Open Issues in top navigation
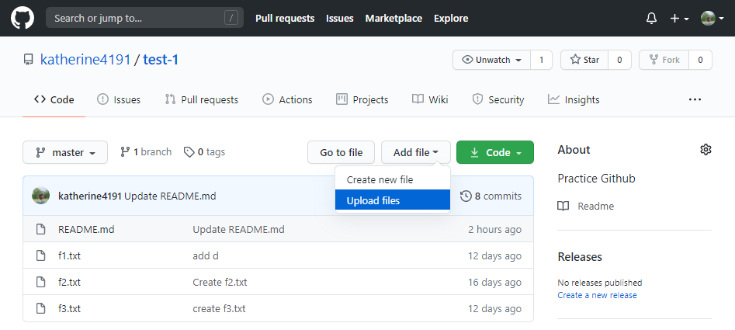The width and height of the screenshot is (735, 330). [x=339, y=19]
